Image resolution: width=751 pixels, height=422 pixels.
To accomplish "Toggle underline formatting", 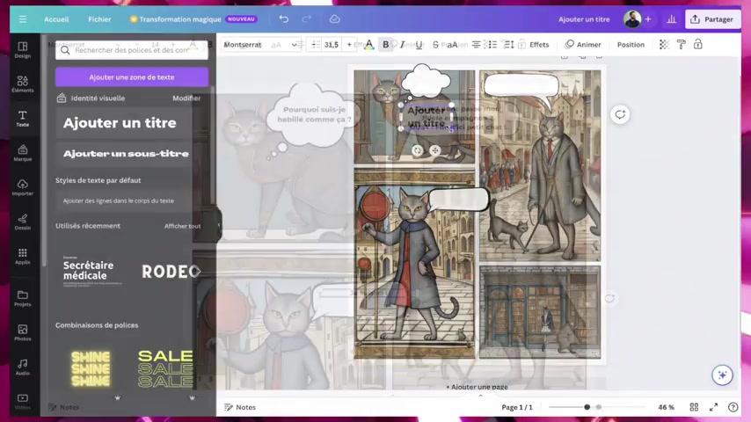I will point(419,45).
